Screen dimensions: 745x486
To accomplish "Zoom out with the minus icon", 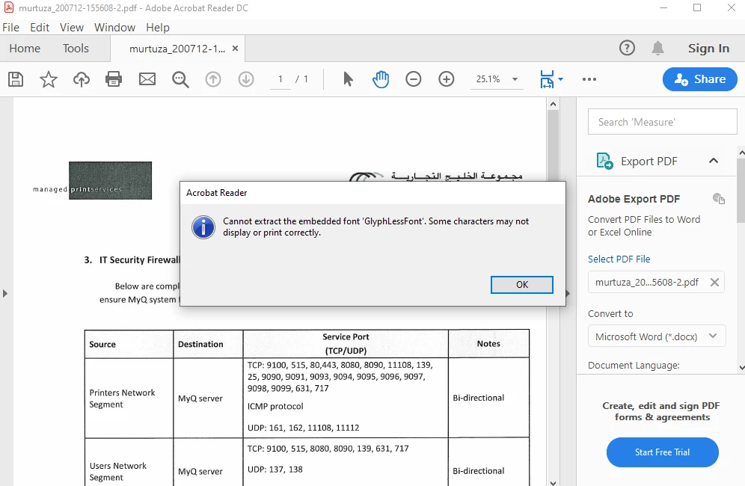I will click(414, 79).
